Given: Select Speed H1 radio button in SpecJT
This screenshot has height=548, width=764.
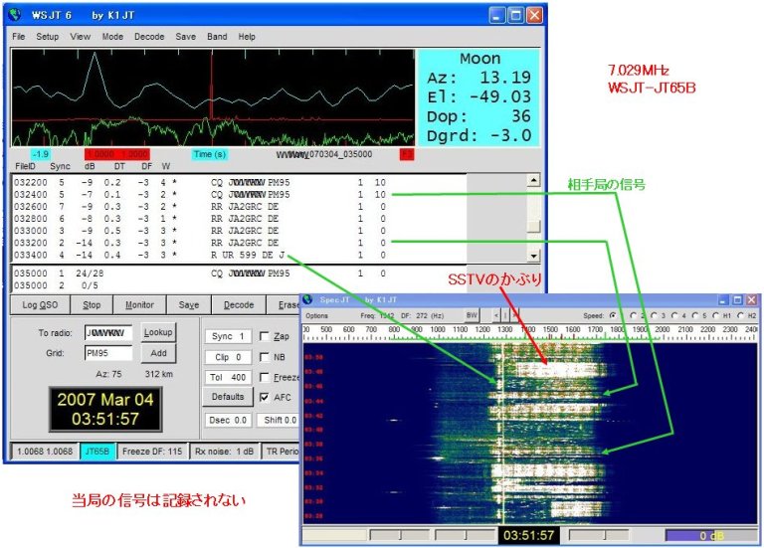Looking at the screenshot, I should (x=716, y=315).
